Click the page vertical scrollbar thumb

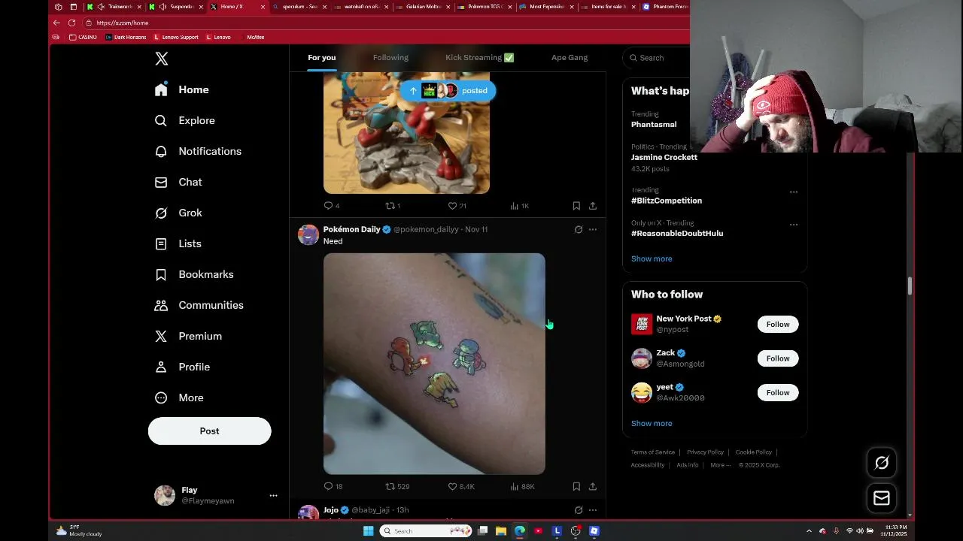(x=910, y=286)
